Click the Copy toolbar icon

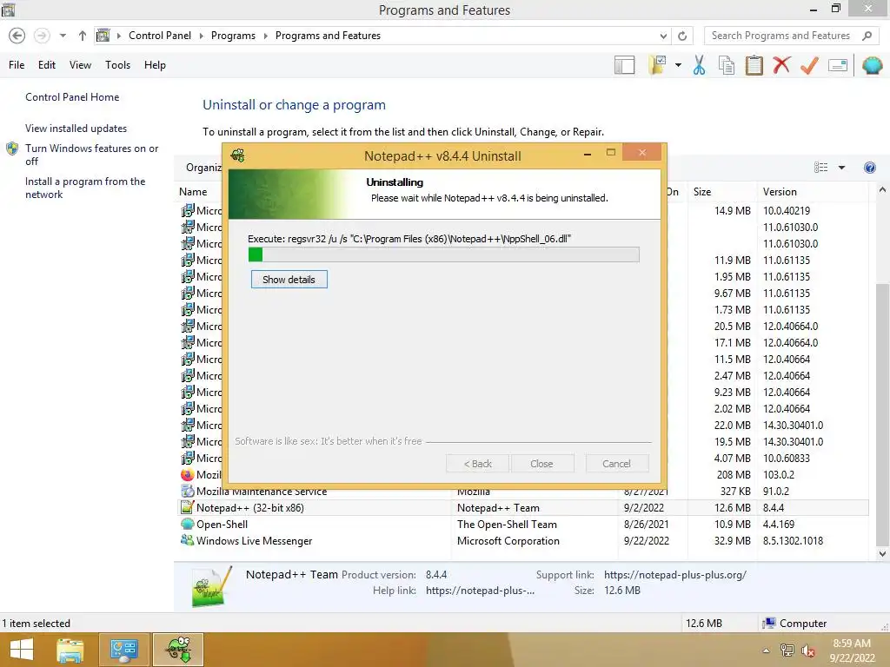(x=727, y=65)
